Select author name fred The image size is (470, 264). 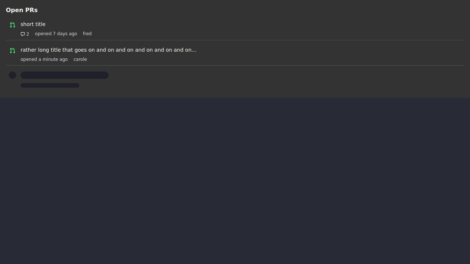click(87, 34)
